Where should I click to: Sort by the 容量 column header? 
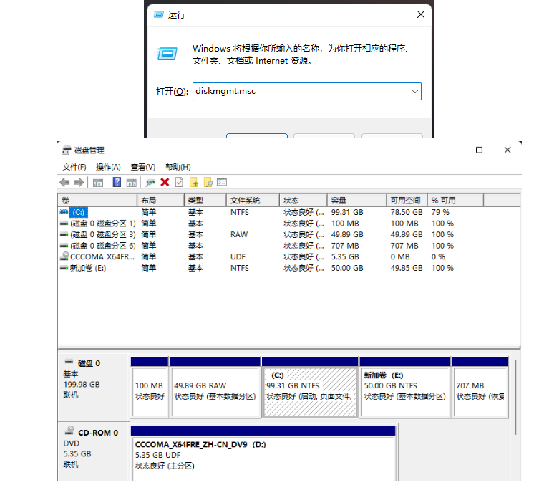[356, 200]
